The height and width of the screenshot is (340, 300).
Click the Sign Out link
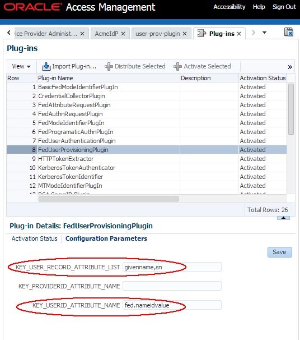coord(284,7)
